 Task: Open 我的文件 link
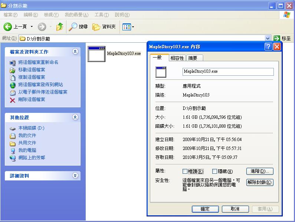[x=27, y=136]
